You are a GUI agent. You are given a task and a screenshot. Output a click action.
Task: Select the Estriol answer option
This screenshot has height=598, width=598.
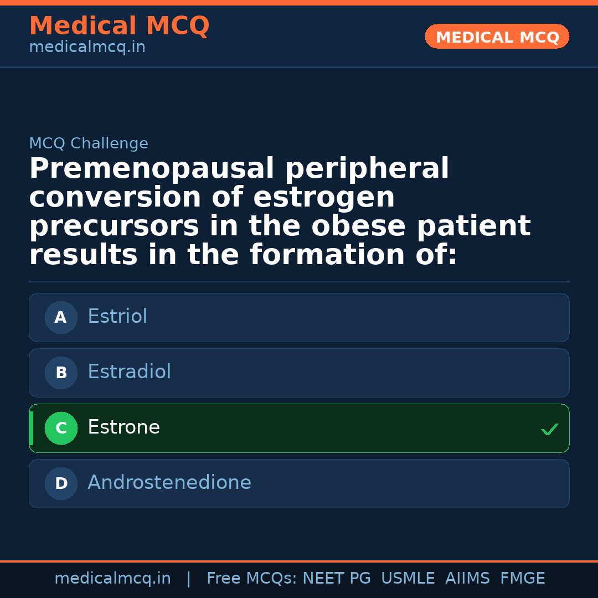pyautogui.click(x=117, y=317)
